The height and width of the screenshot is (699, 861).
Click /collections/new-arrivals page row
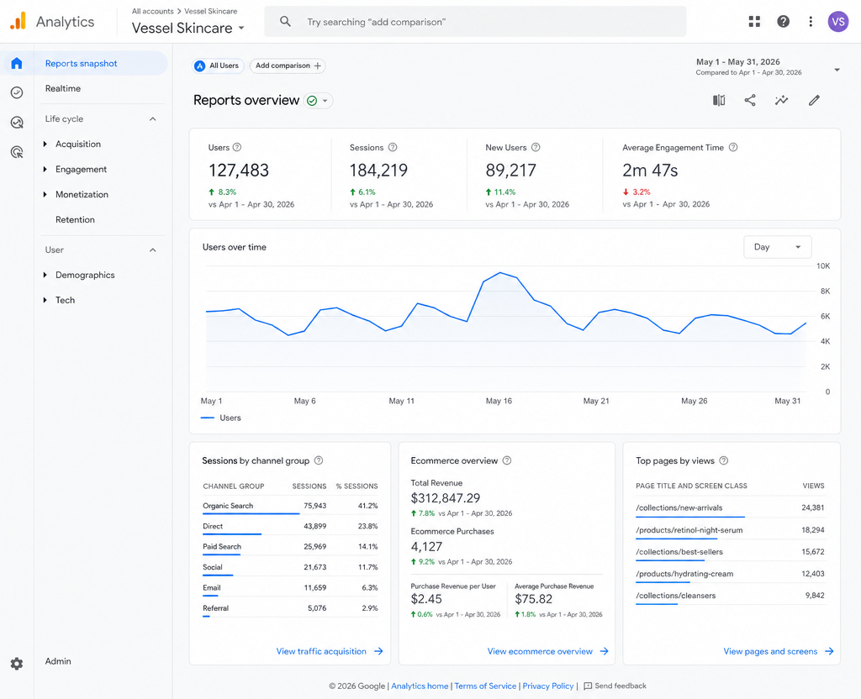click(x=731, y=508)
